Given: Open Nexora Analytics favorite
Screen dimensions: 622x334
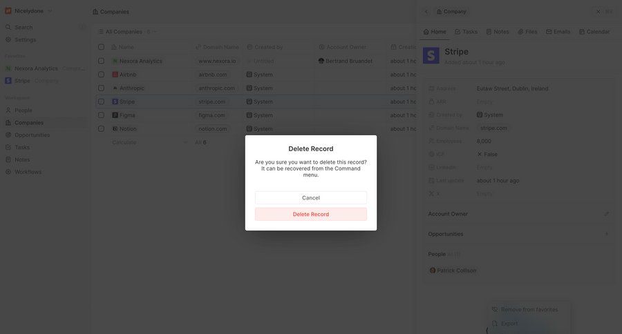Looking at the screenshot, I should (x=36, y=68).
